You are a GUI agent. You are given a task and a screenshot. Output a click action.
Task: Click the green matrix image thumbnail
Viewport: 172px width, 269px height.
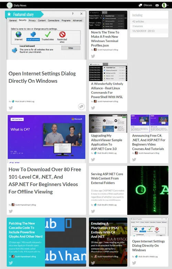[148, 190]
